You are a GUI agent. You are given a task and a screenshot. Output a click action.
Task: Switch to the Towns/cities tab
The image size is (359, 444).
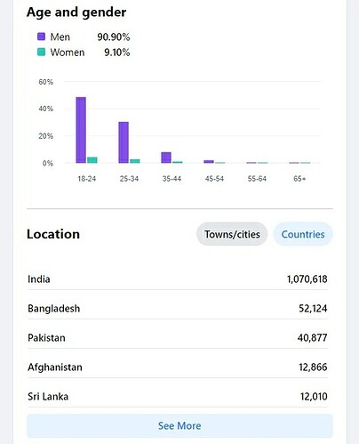pos(232,234)
